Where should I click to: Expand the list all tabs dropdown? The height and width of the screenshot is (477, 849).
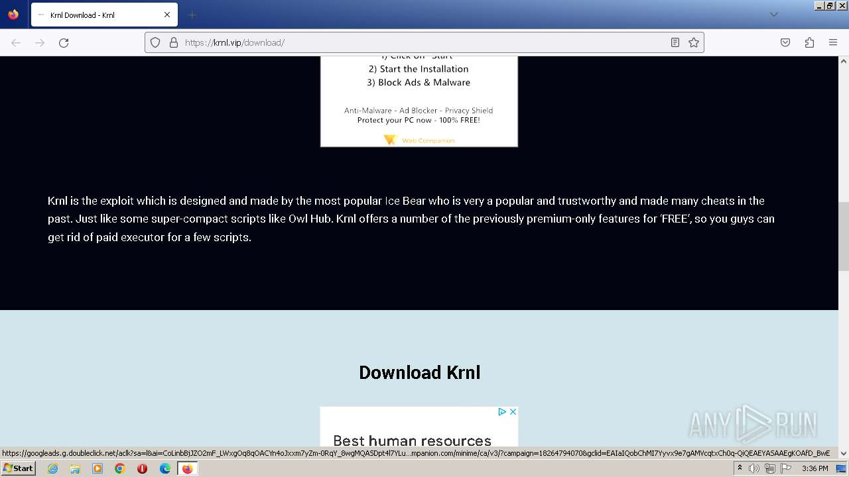(773, 15)
